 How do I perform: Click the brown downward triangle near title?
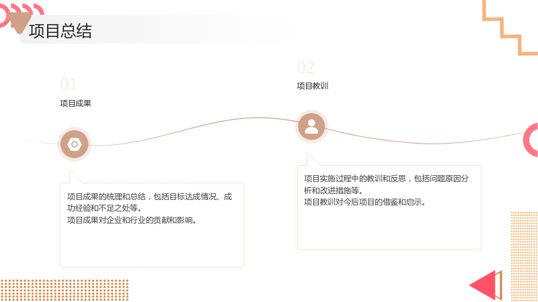tap(20, 23)
